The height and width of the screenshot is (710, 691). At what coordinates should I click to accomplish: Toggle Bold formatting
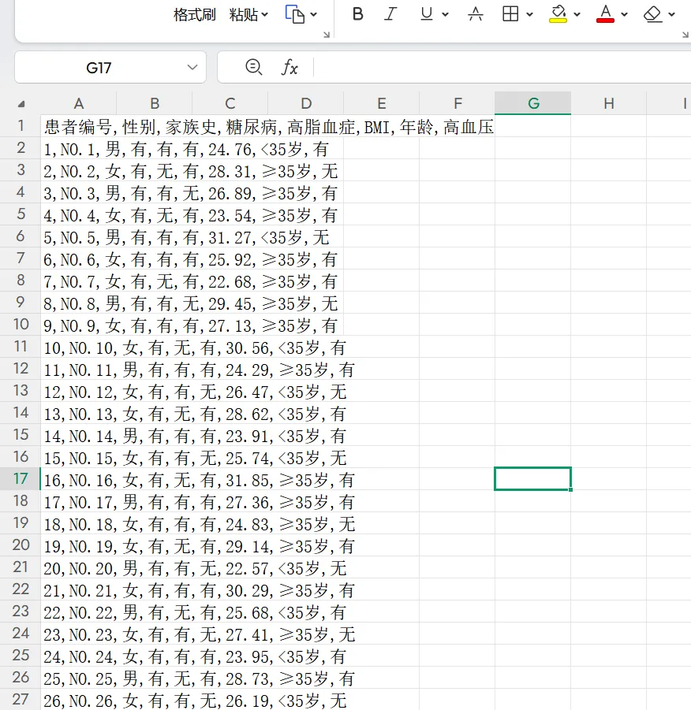[358, 14]
